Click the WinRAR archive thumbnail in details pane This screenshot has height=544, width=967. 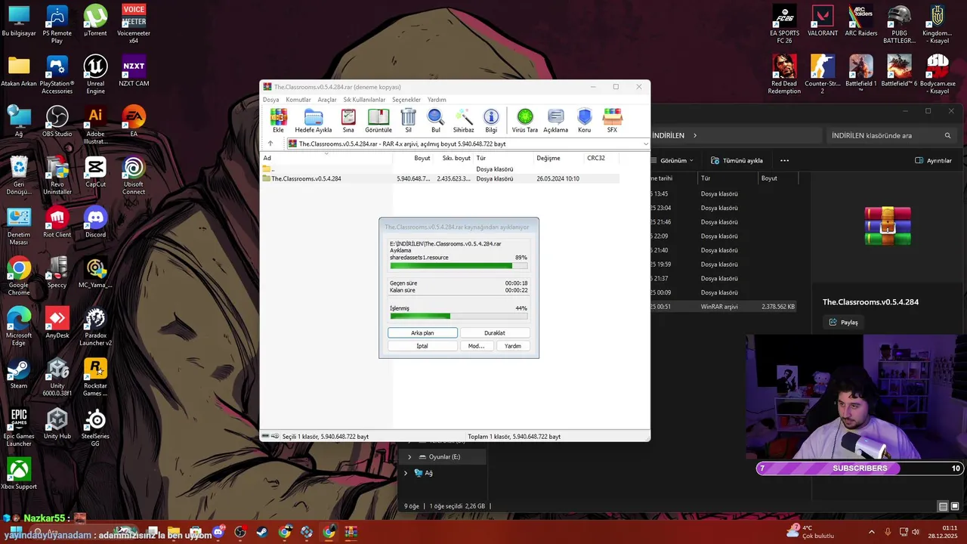(x=888, y=225)
